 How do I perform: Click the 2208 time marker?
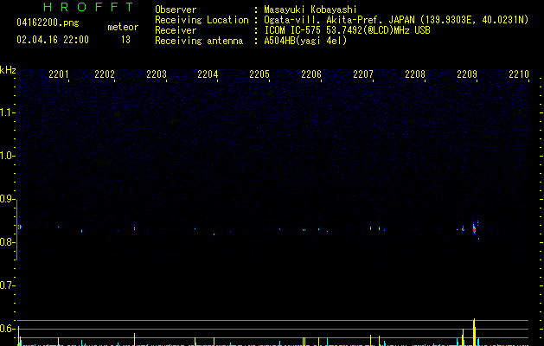[x=415, y=74]
